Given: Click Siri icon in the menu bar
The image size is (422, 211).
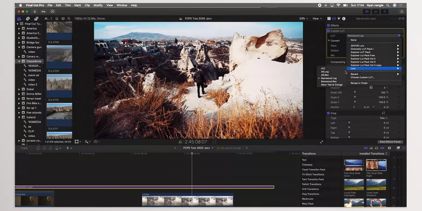Looking at the screenshot, I should (395, 5).
